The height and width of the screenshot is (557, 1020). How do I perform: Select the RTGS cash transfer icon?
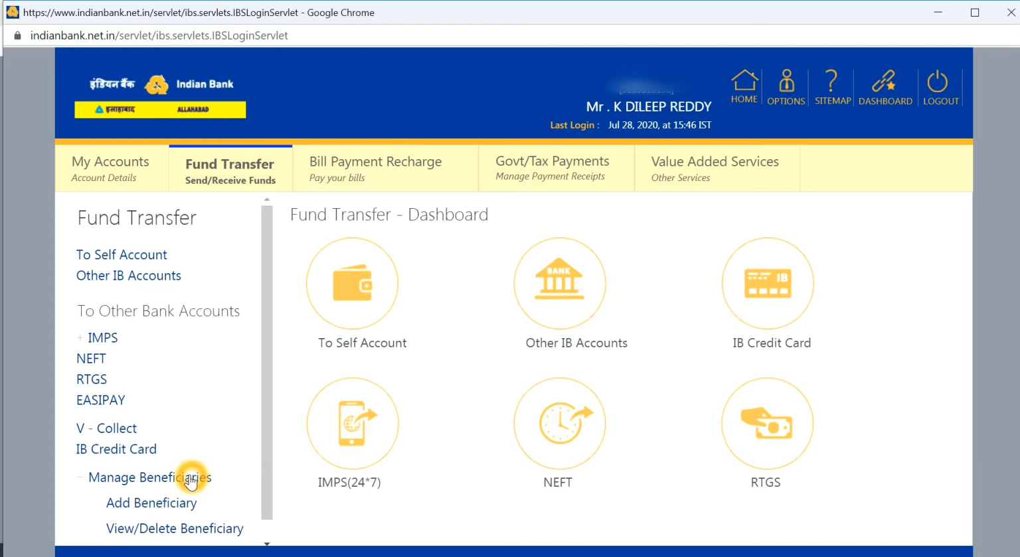[767, 424]
